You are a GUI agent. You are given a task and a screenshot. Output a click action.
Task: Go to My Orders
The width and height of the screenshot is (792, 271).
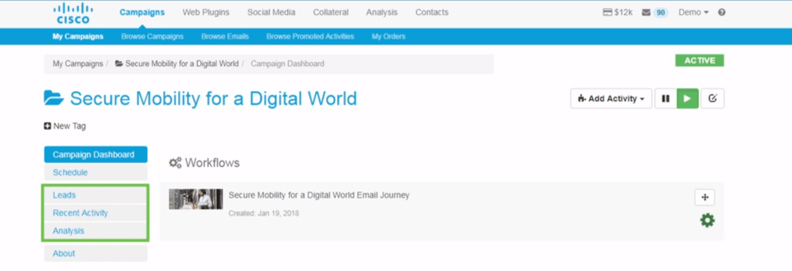pyautogui.click(x=388, y=36)
